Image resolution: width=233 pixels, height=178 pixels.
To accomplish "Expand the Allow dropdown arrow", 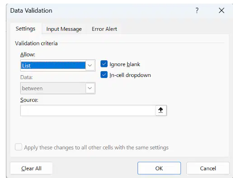I will coord(90,65).
